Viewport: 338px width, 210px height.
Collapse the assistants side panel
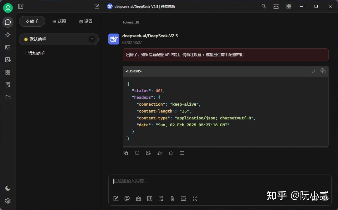[21, 7]
